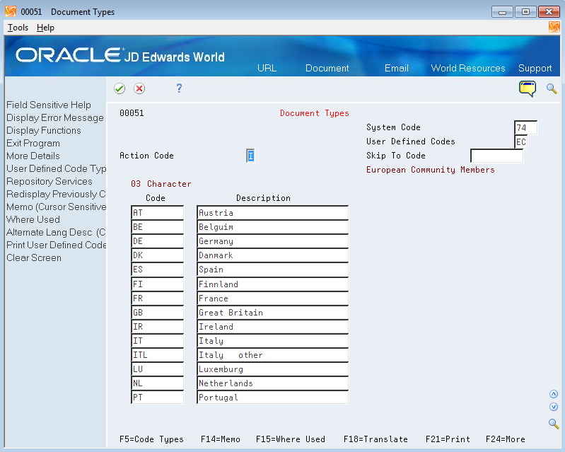Viewport: 565px width, 452px height.
Task: Click the Austria description field
Action: (273, 213)
